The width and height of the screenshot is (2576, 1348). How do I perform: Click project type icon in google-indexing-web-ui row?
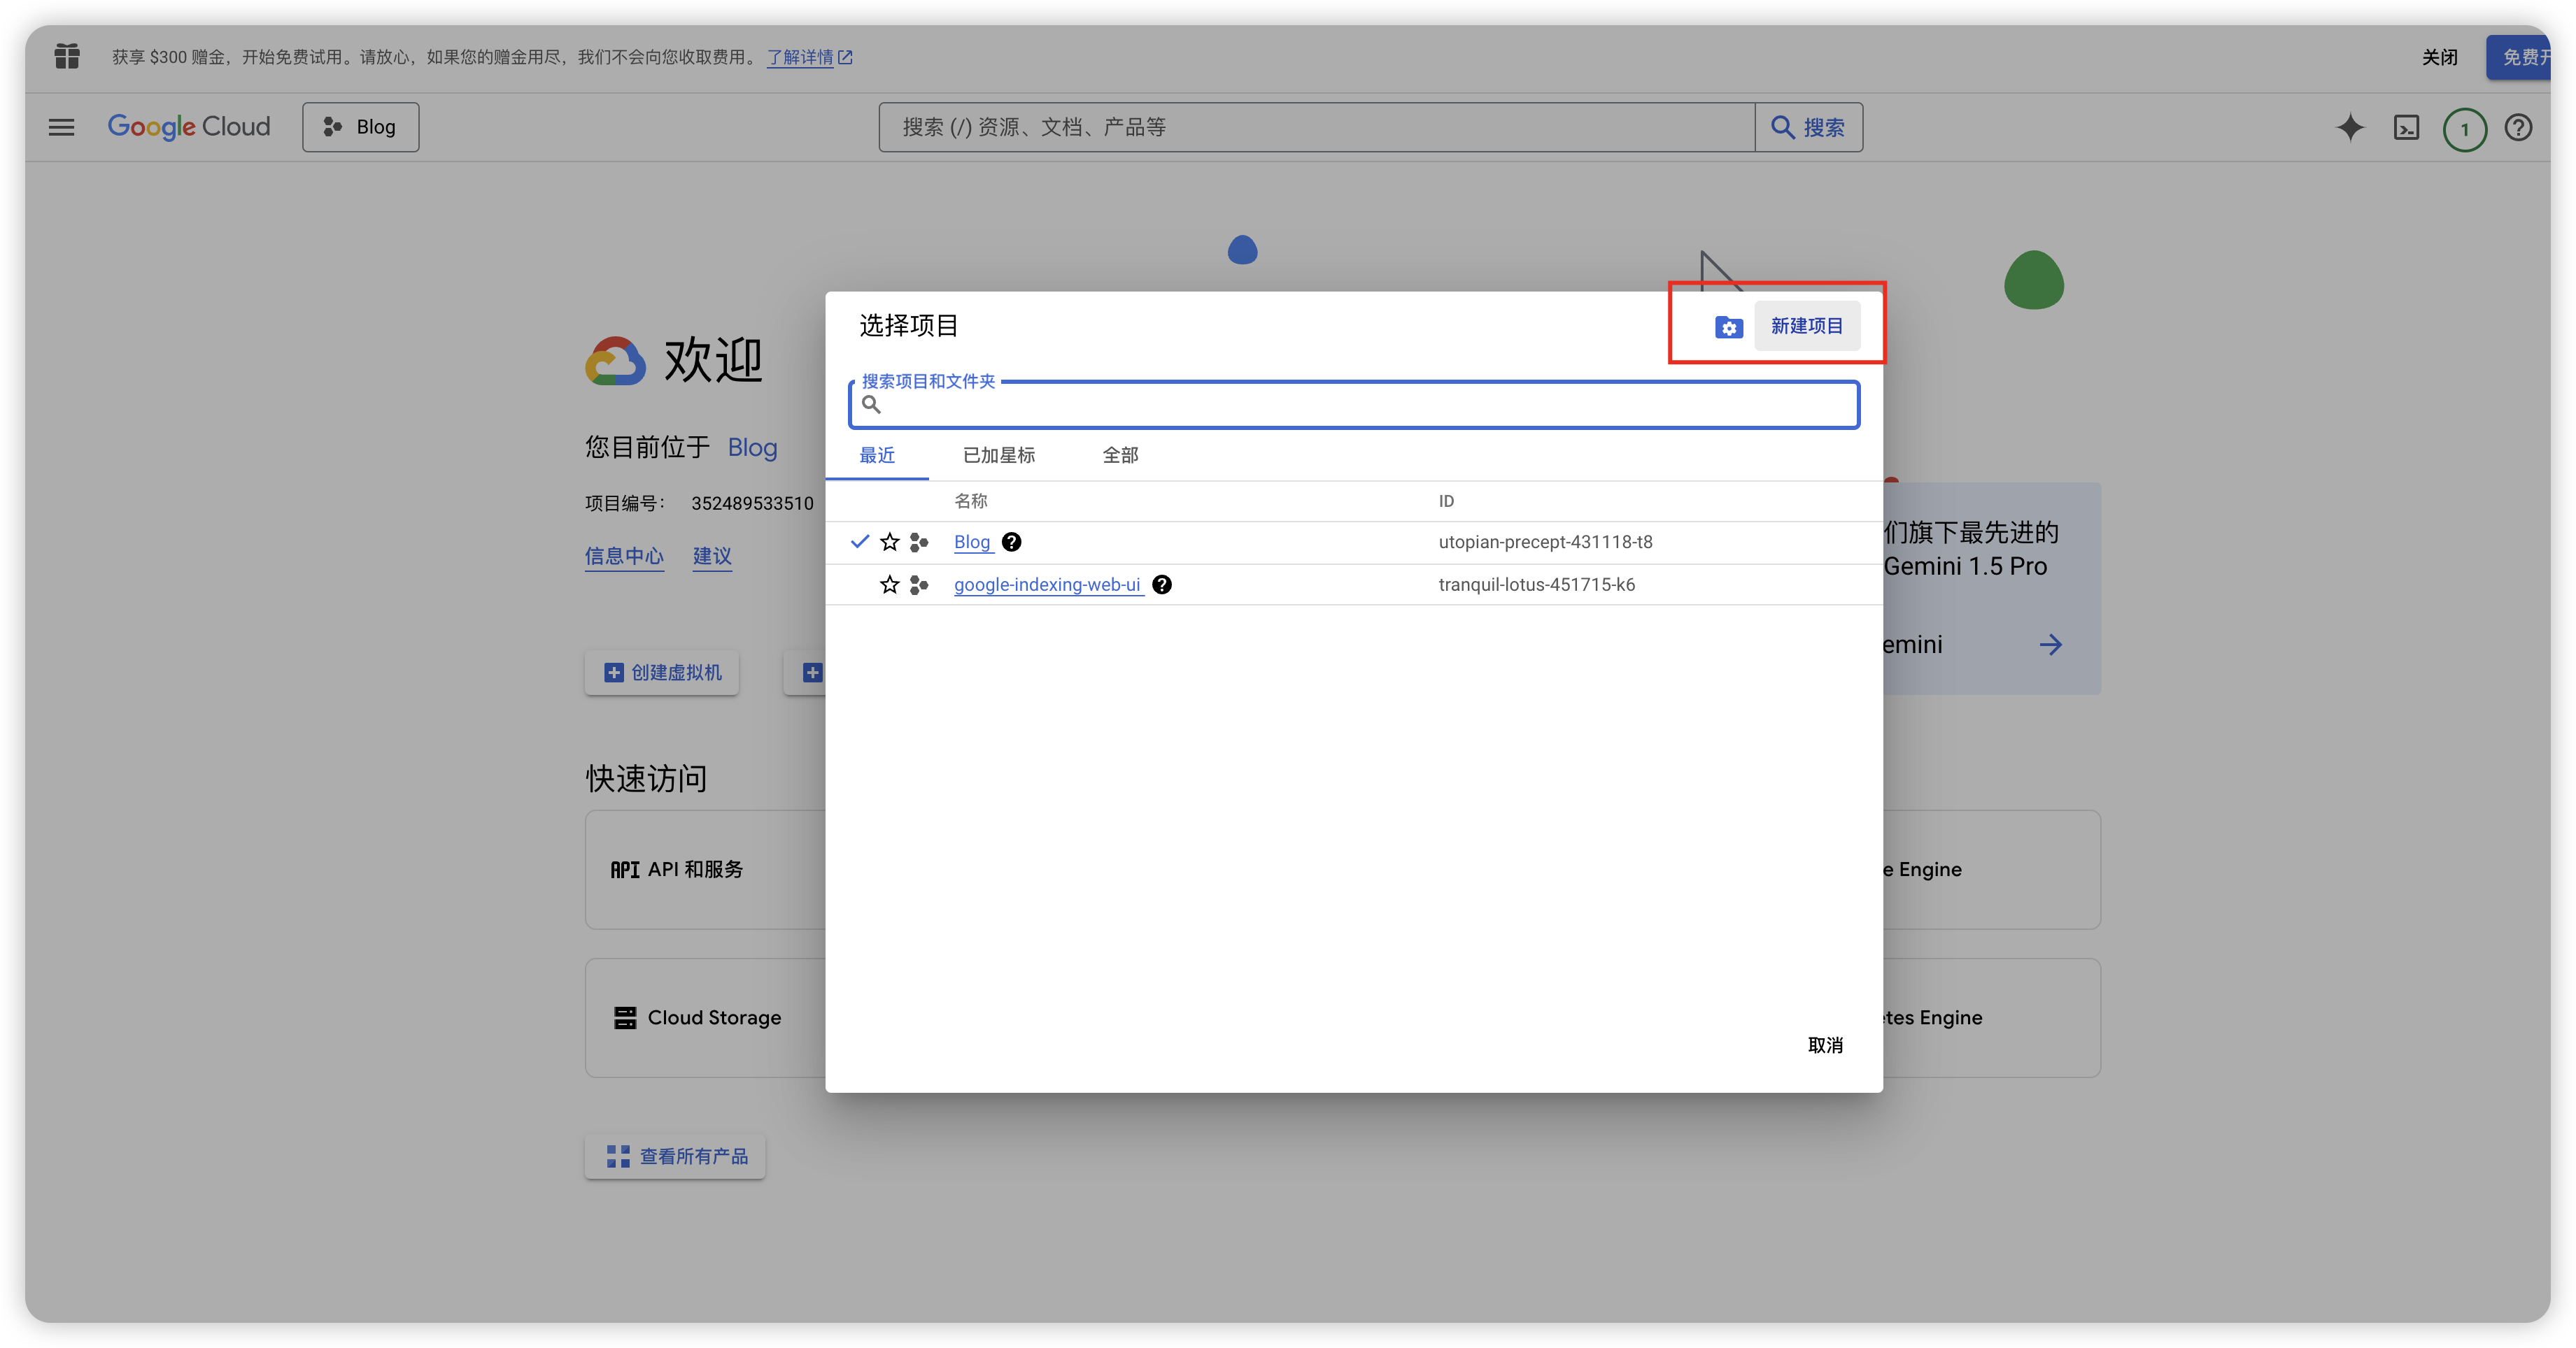tap(919, 585)
